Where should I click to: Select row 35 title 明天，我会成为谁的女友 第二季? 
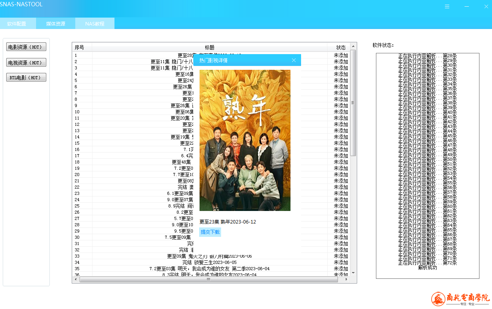[x=210, y=269]
